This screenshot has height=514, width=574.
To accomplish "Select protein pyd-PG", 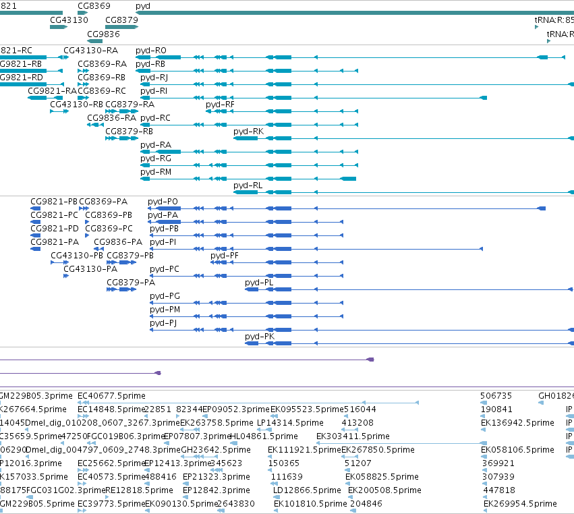I will 165,296.
